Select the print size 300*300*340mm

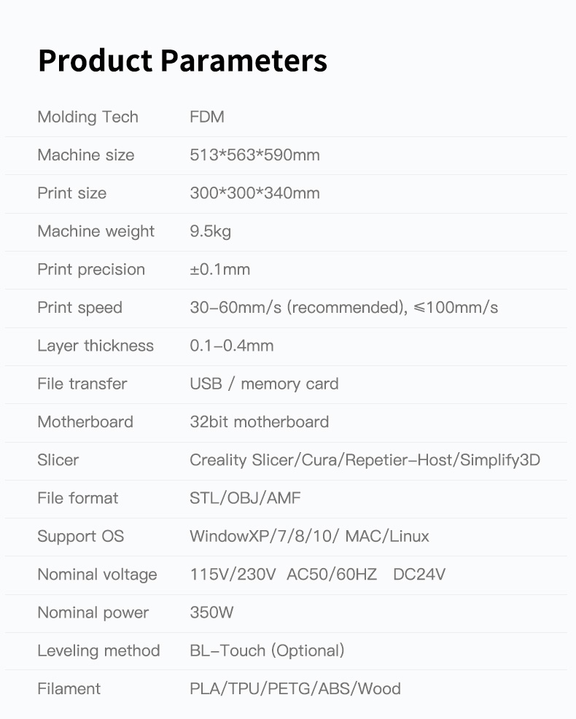click(x=254, y=193)
